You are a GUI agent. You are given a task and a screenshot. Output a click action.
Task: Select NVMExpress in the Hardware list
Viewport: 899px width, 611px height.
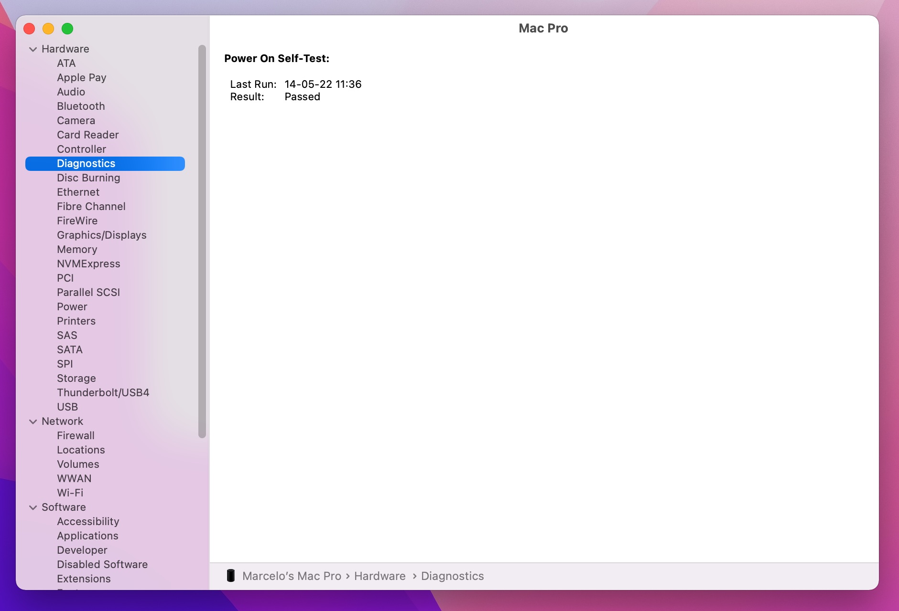88,263
